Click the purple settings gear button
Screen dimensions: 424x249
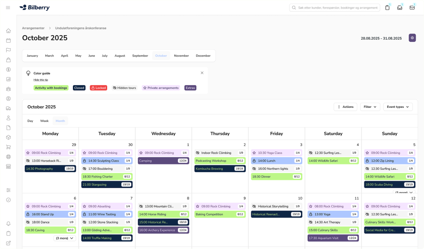[x=412, y=38]
